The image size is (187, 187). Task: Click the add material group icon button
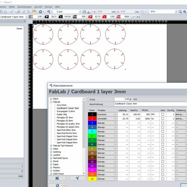pos(57,178)
